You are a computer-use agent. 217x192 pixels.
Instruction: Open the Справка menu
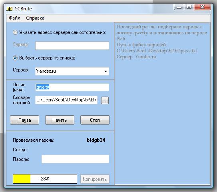(x=35, y=18)
